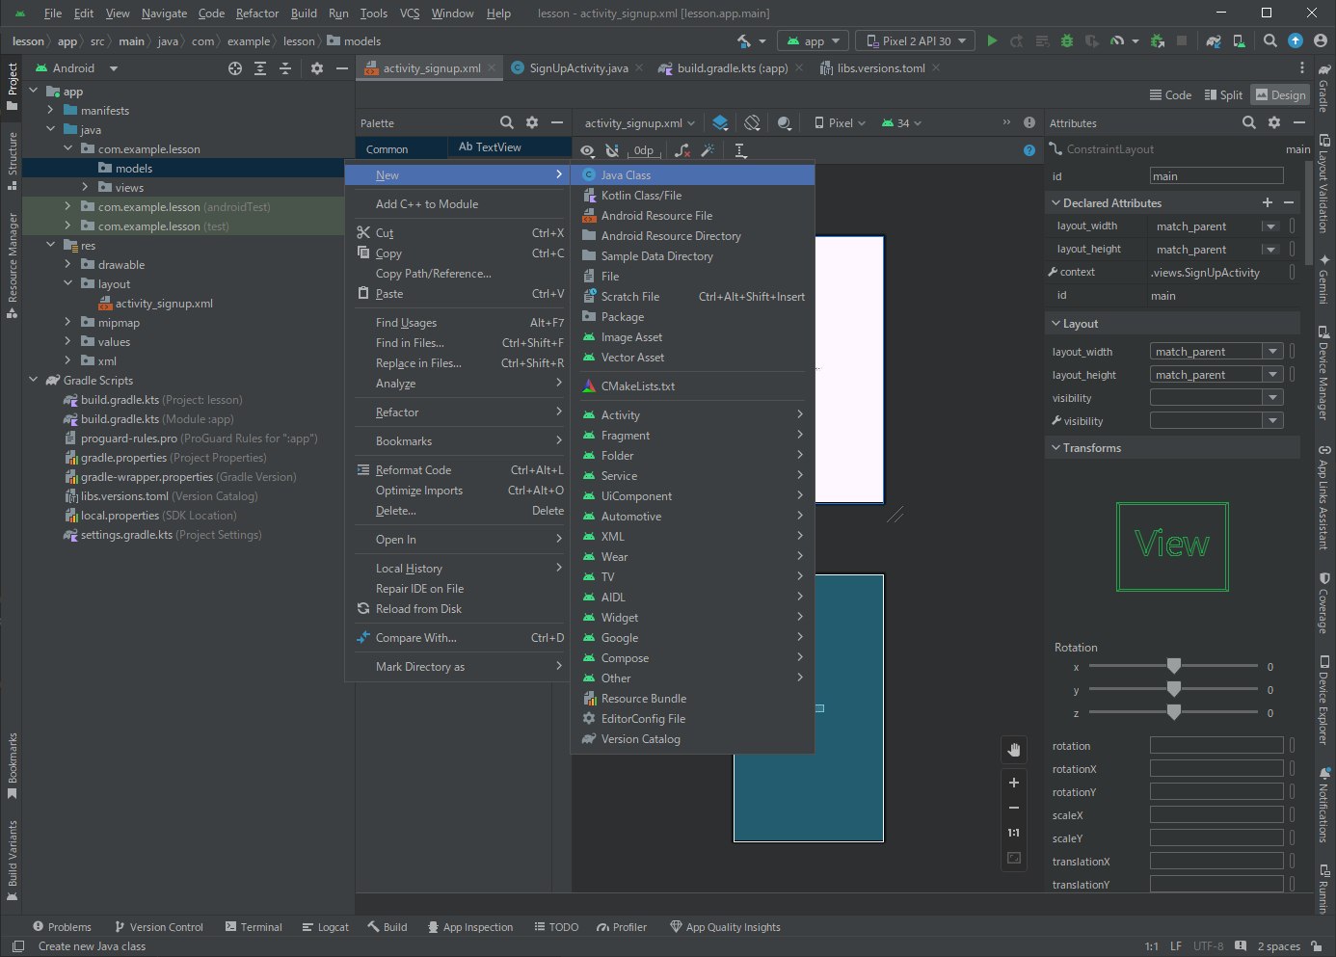Open layout_width match_parent combo in Layout section
The width and height of the screenshot is (1336, 957).
point(1216,352)
